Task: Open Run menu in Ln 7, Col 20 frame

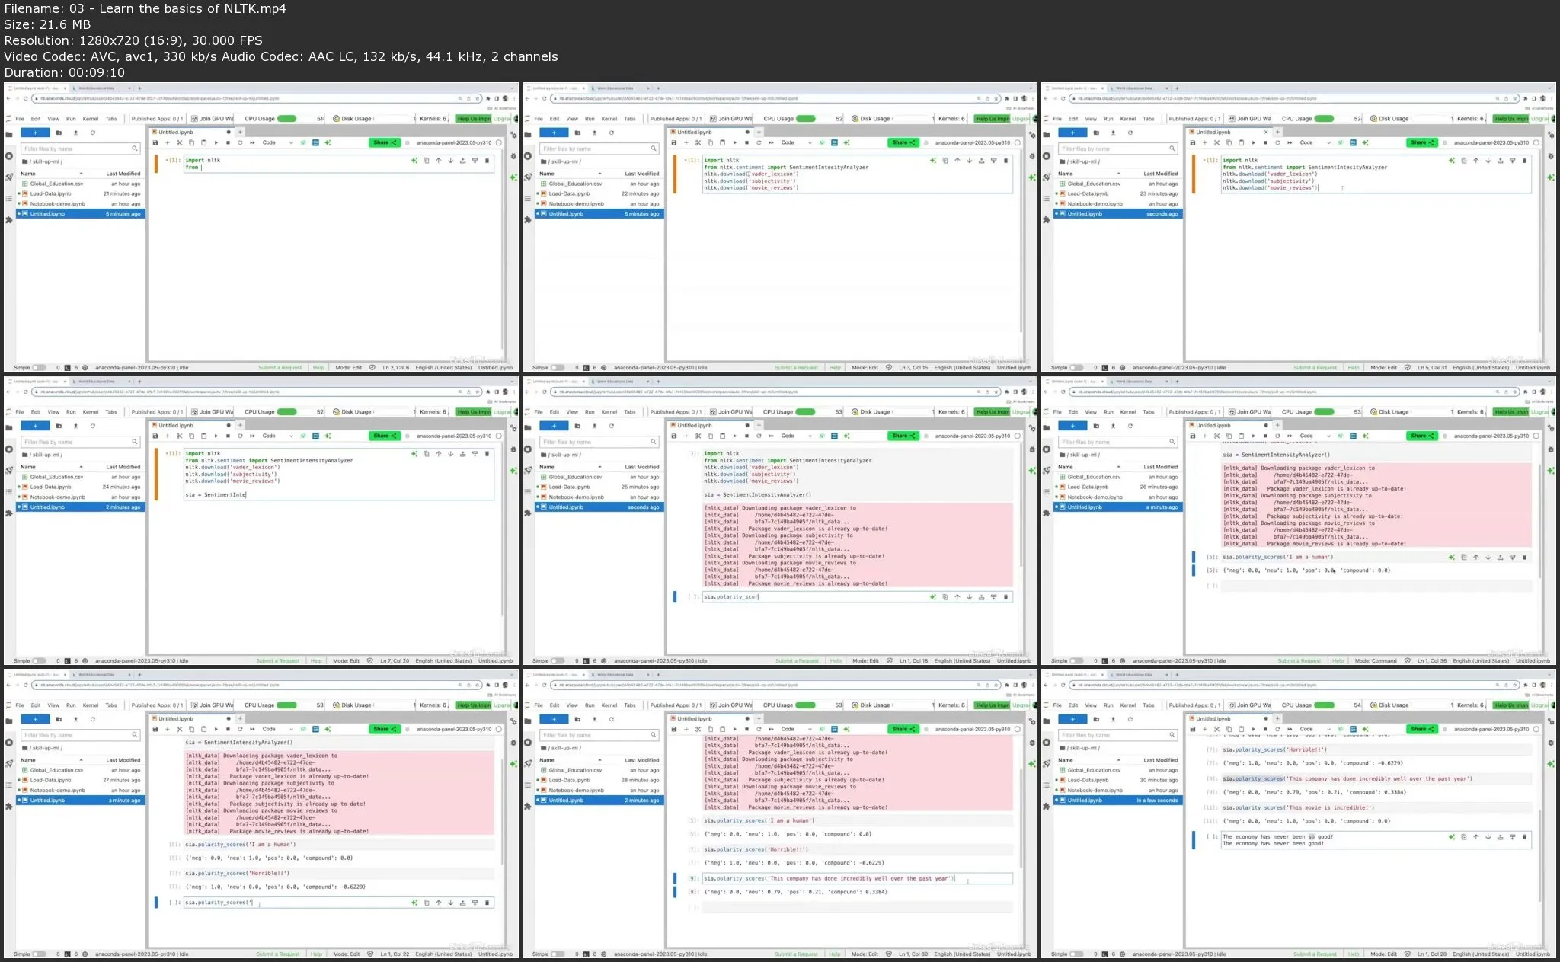Action: click(71, 412)
